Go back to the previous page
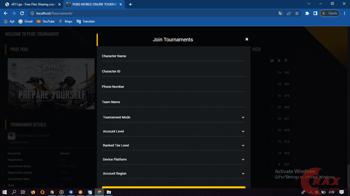 pos(6,13)
